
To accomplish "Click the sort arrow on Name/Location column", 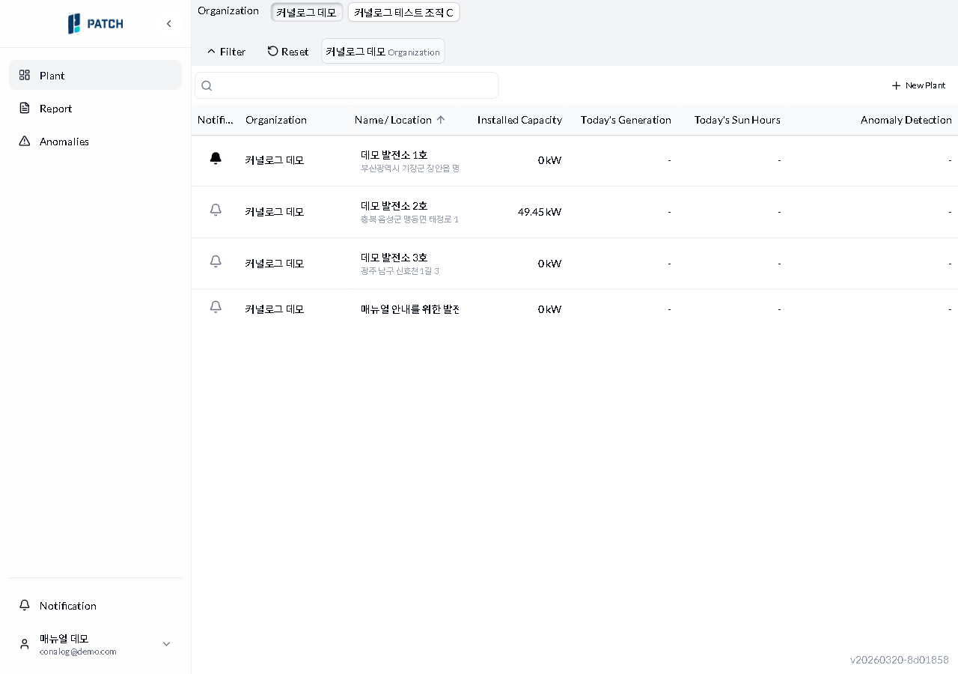I will [x=442, y=120].
